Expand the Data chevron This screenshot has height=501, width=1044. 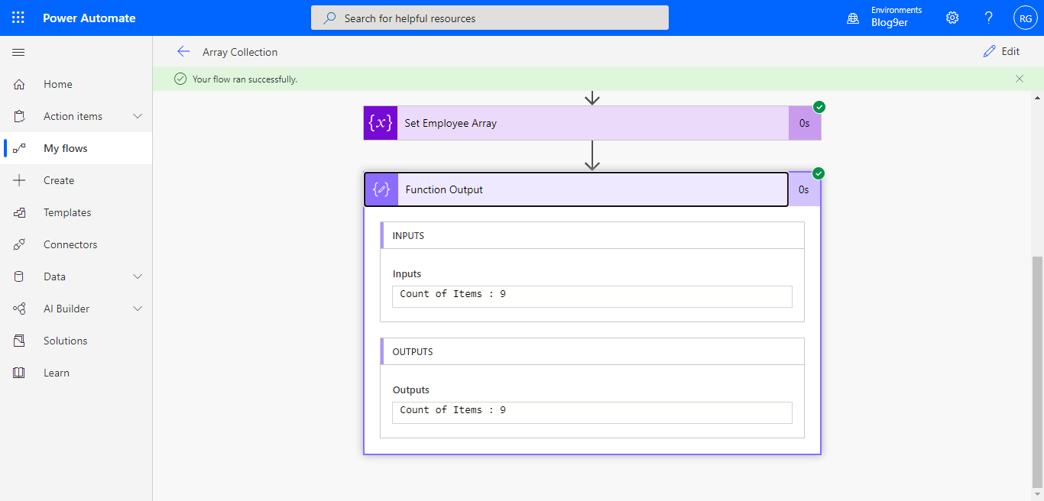click(x=138, y=276)
